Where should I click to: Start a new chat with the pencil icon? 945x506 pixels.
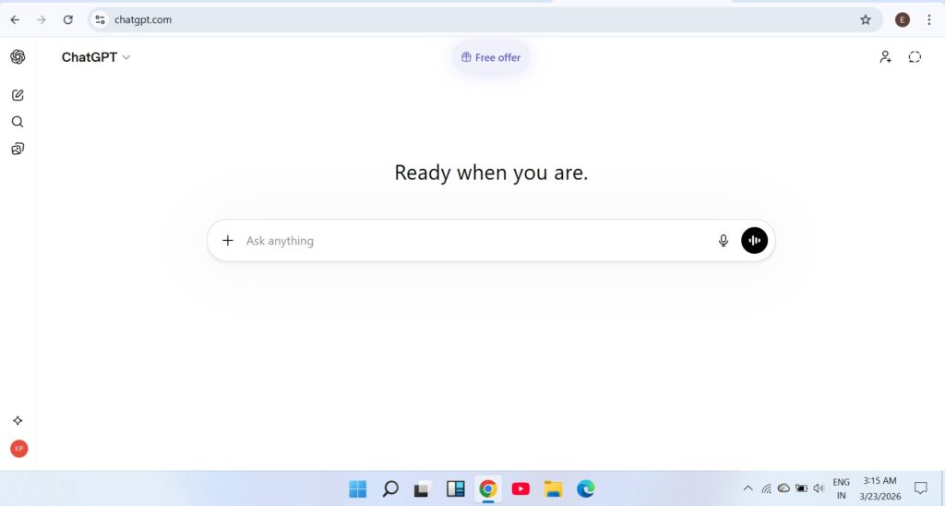click(x=18, y=95)
